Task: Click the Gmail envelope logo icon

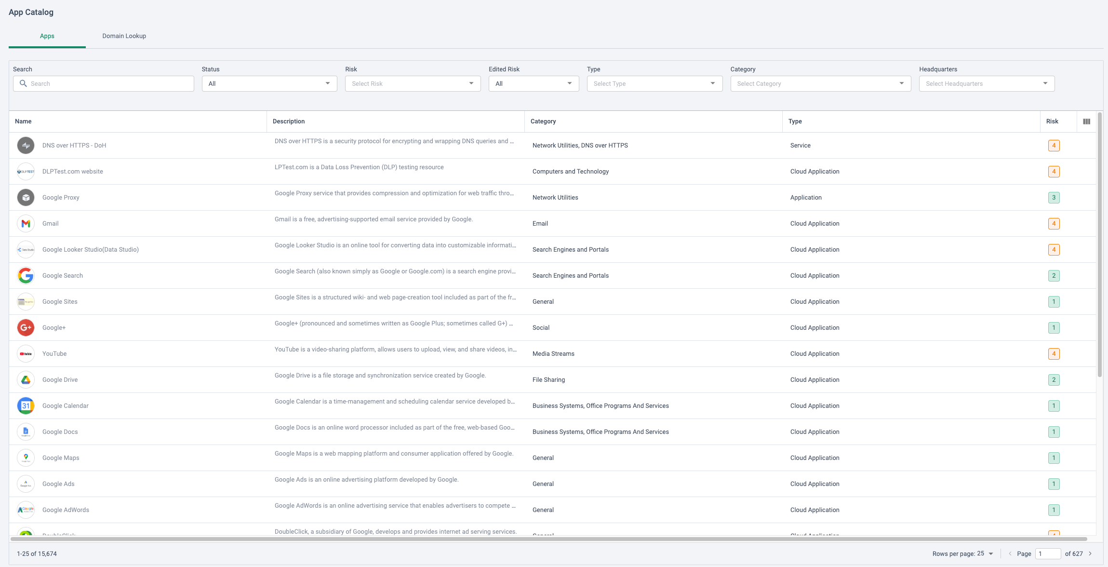Action: click(x=26, y=224)
